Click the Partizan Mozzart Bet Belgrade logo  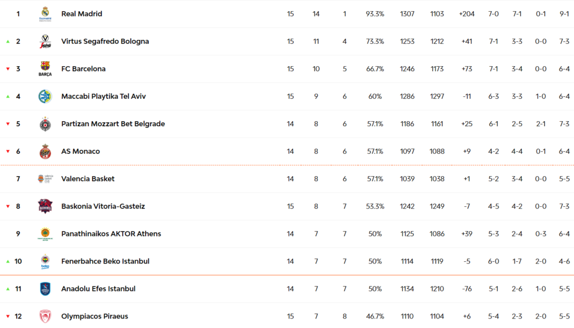click(x=45, y=123)
